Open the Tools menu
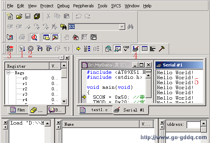The width and height of the screenshot is (210, 143). tap(102, 6)
